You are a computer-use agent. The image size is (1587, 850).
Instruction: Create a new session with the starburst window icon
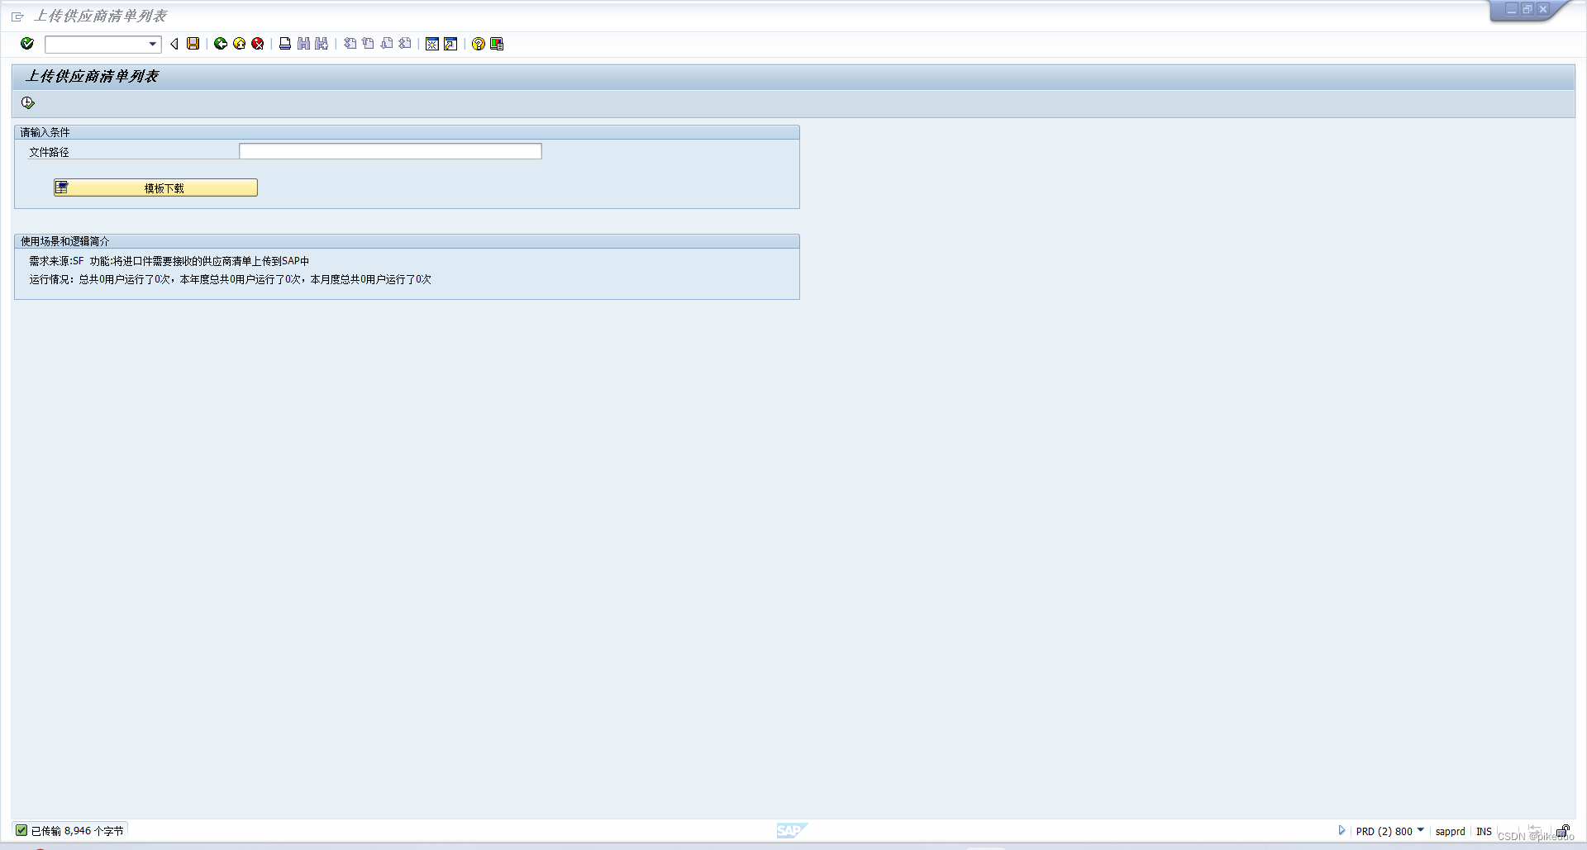pos(432,44)
